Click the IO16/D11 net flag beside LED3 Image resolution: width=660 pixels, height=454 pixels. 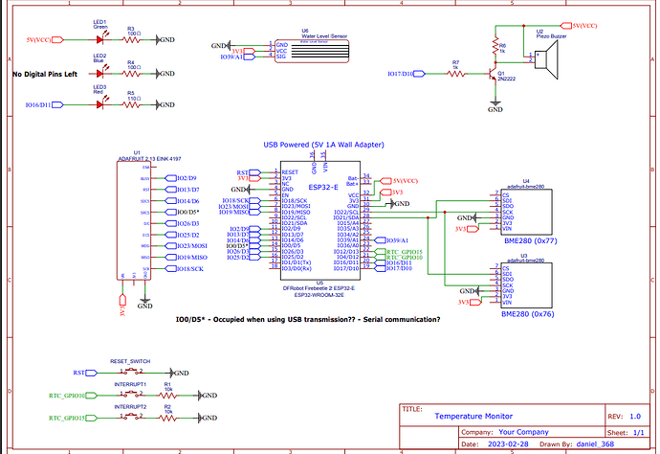click(44, 104)
